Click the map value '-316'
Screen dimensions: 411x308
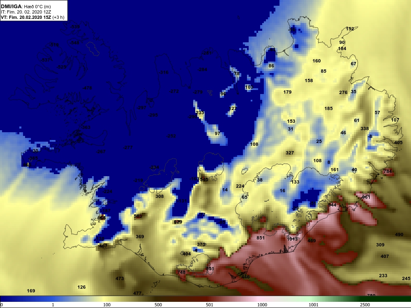click(164, 72)
